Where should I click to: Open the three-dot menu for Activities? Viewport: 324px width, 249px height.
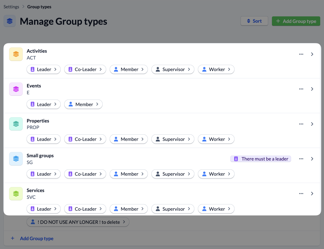[x=301, y=54]
